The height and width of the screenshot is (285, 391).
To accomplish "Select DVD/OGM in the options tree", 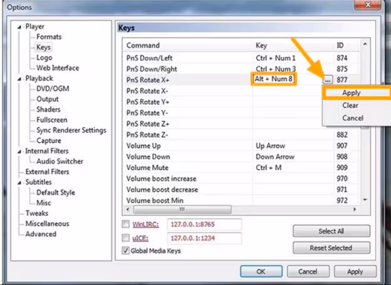I will point(53,89).
